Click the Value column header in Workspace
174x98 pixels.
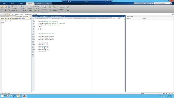148,19
